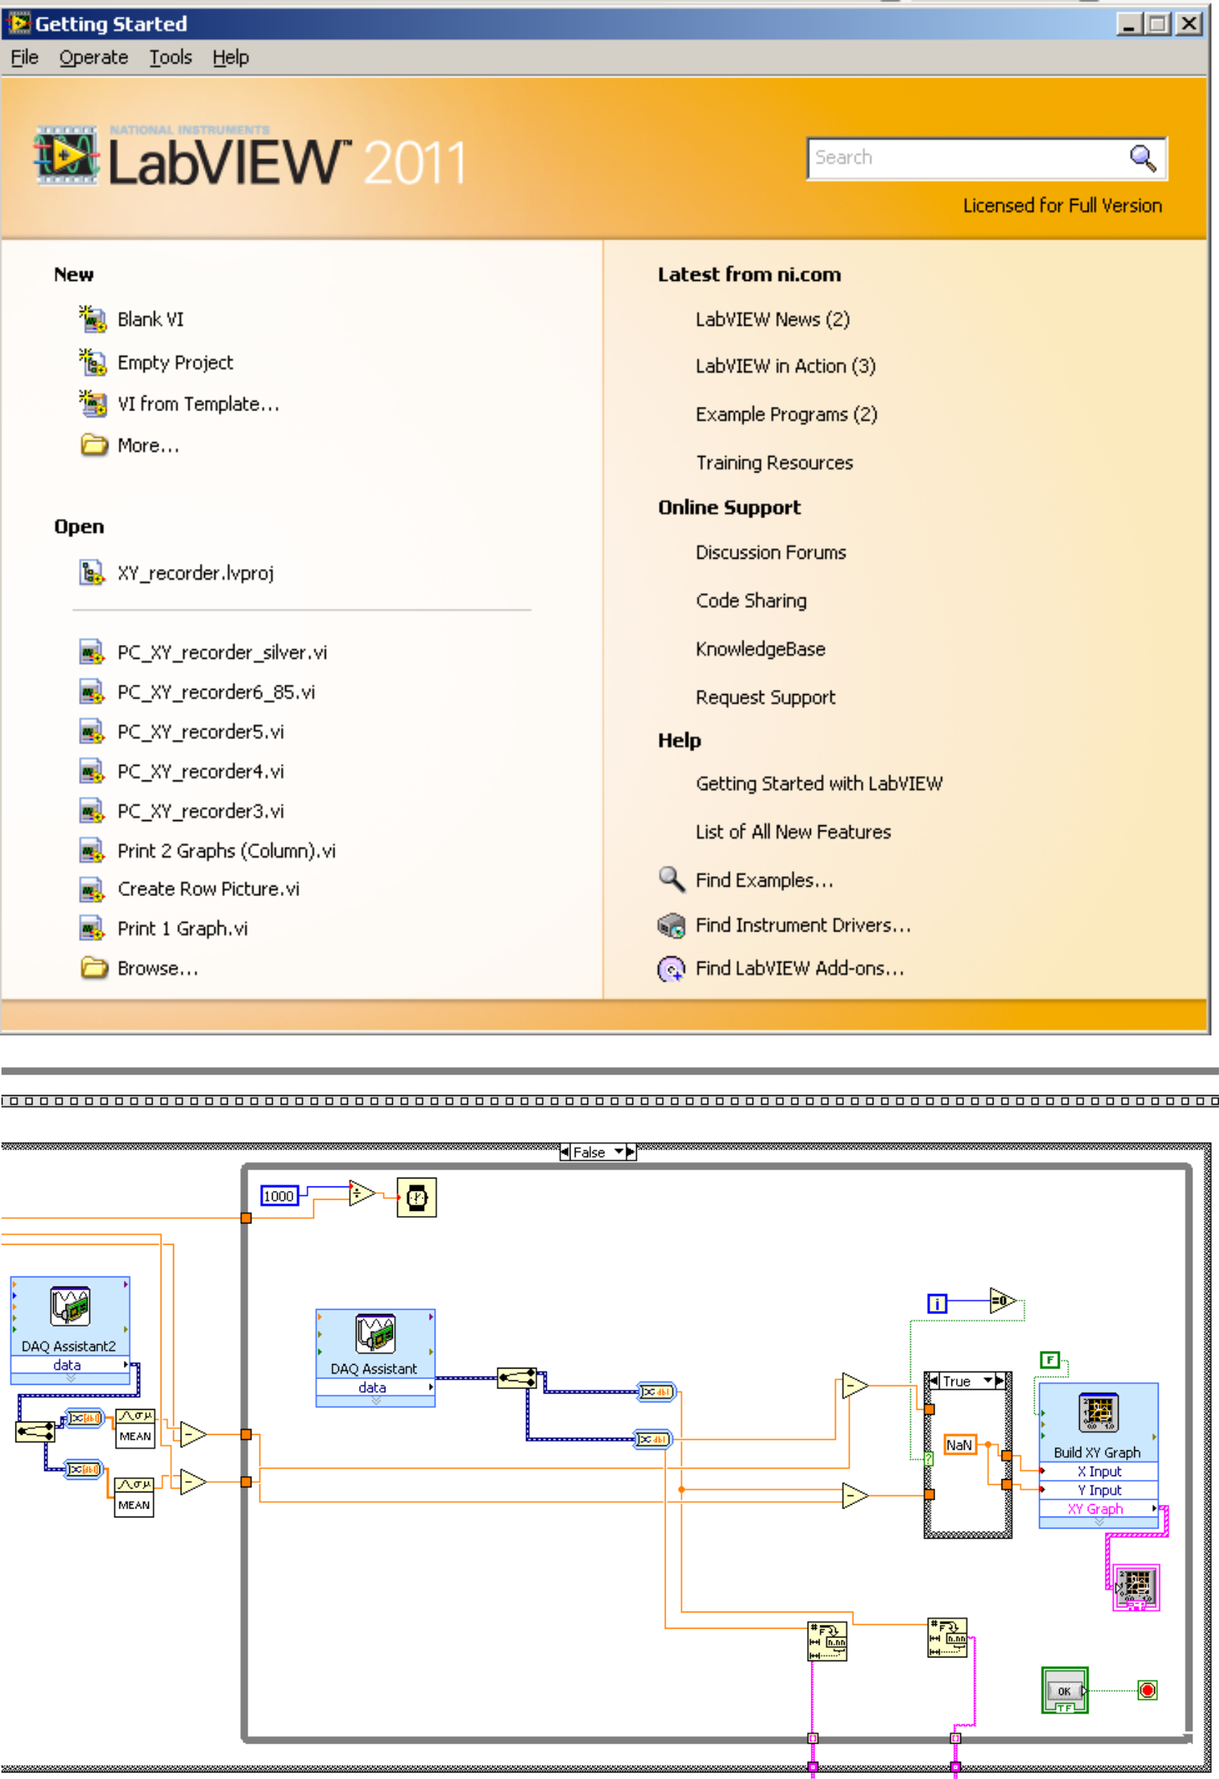The image size is (1219, 1779).
Task: Open the File menu
Action: click(24, 57)
